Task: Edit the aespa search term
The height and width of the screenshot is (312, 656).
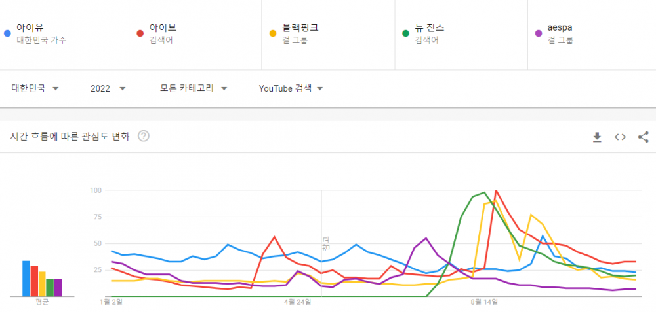Action: [560, 28]
